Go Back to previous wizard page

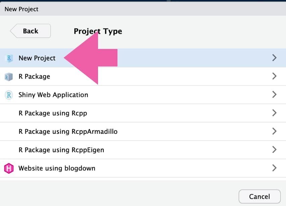[x=30, y=31]
